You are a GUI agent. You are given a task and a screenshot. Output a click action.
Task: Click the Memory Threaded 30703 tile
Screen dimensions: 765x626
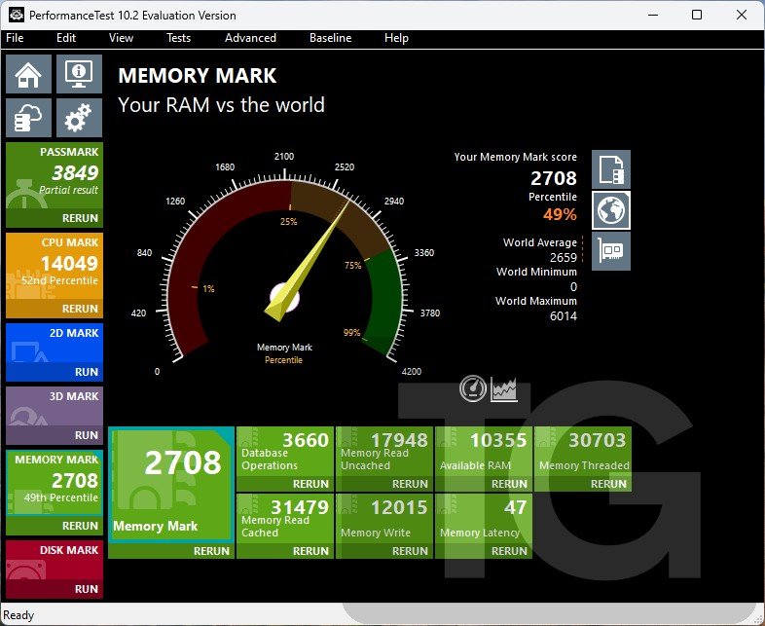(583, 452)
